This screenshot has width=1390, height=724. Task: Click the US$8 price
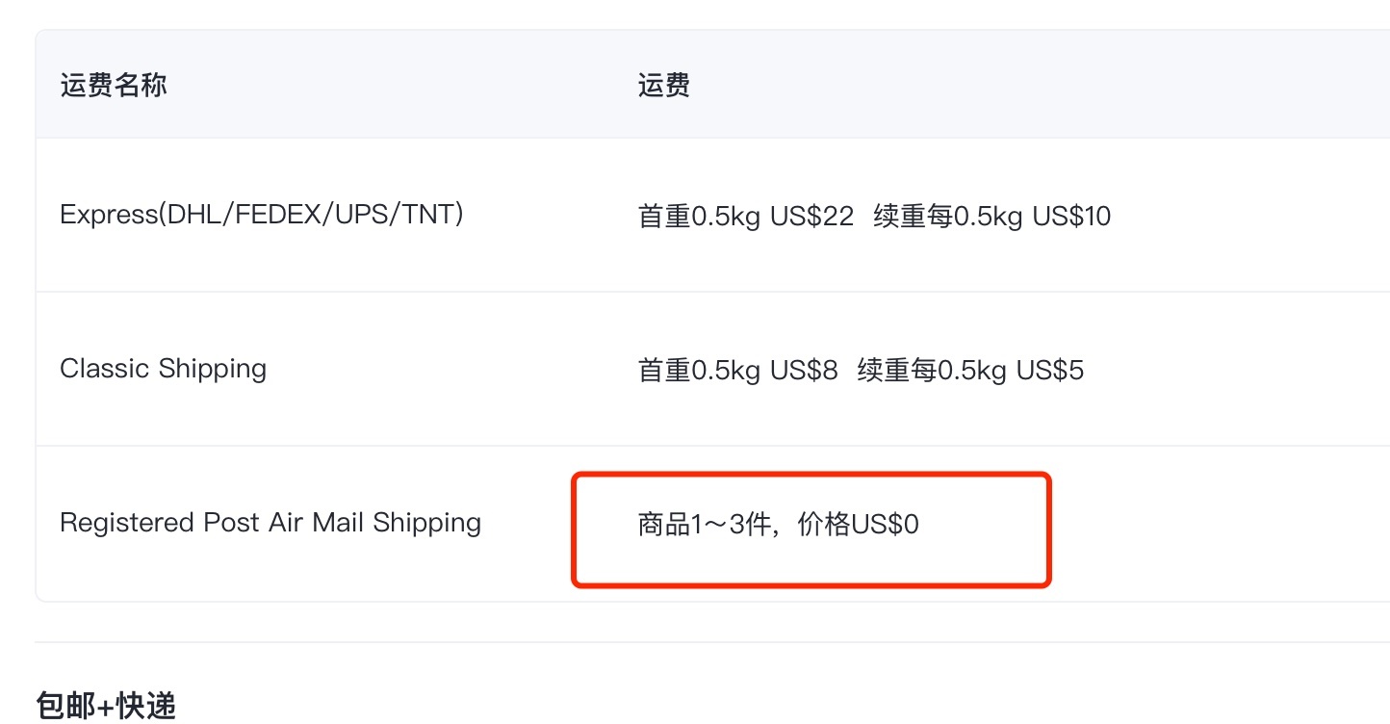pyautogui.click(x=804, y=370)
